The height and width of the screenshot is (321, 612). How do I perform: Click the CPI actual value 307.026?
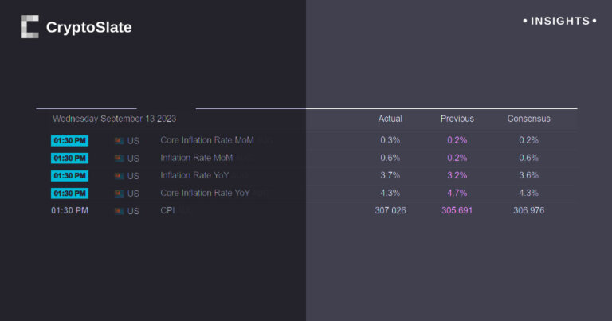(390, 211)
